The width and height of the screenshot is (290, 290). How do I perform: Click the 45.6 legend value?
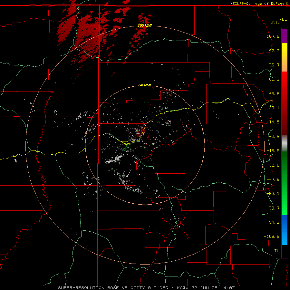[x=274, y=93]
